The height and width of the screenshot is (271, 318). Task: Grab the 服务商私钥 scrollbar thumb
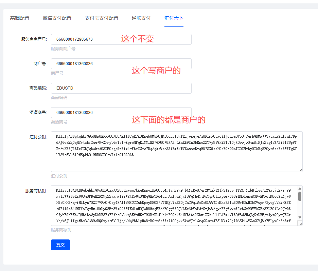(300, 196)
